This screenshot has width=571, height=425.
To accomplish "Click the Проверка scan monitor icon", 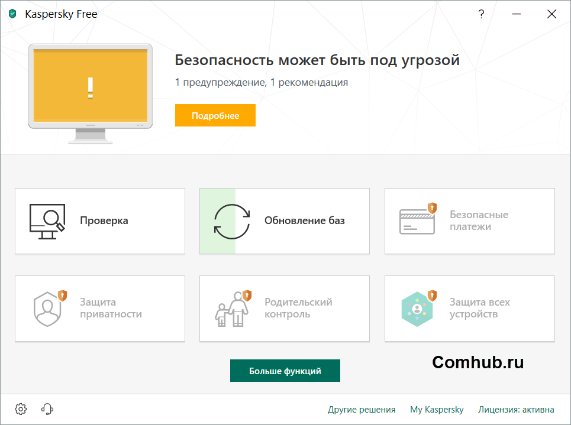I will (47, 221).
